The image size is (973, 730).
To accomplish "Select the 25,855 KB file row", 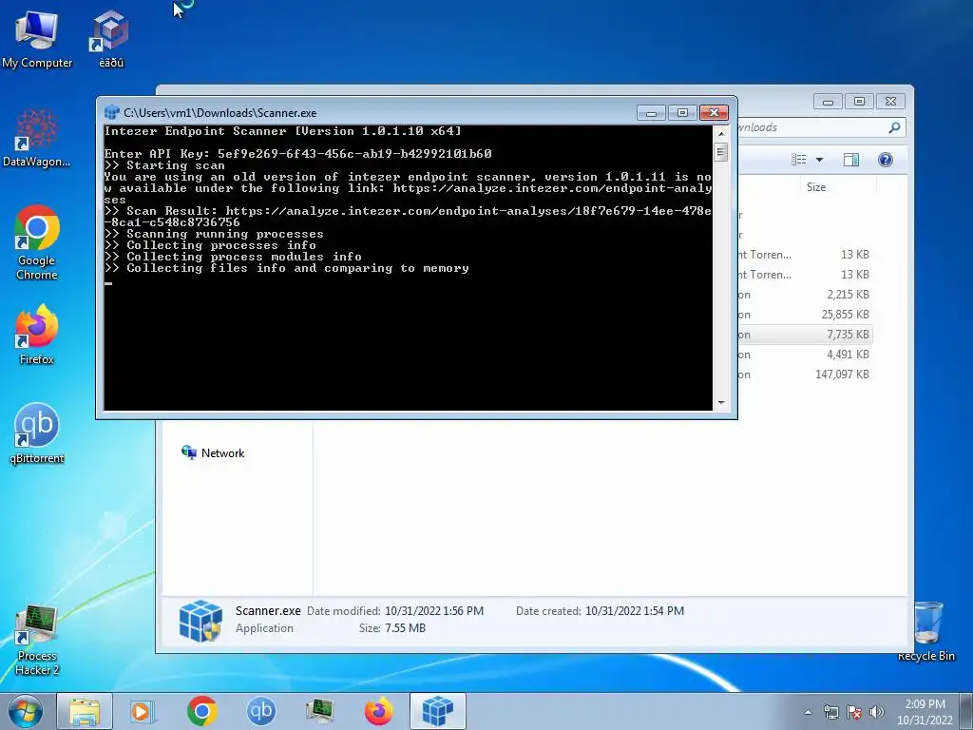I will click(x=804, y=314).
